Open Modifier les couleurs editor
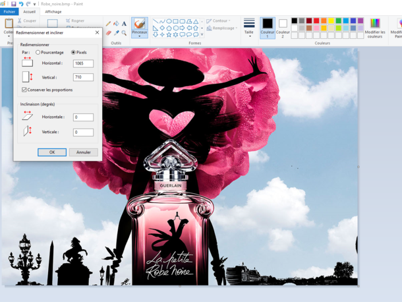Image resolution: width=402 pixels, height=302 pixels. point(375,28)
